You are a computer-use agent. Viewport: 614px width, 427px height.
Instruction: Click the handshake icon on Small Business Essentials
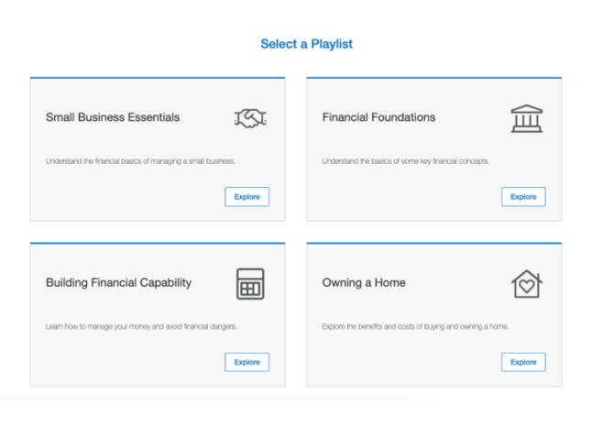(250, 118)
